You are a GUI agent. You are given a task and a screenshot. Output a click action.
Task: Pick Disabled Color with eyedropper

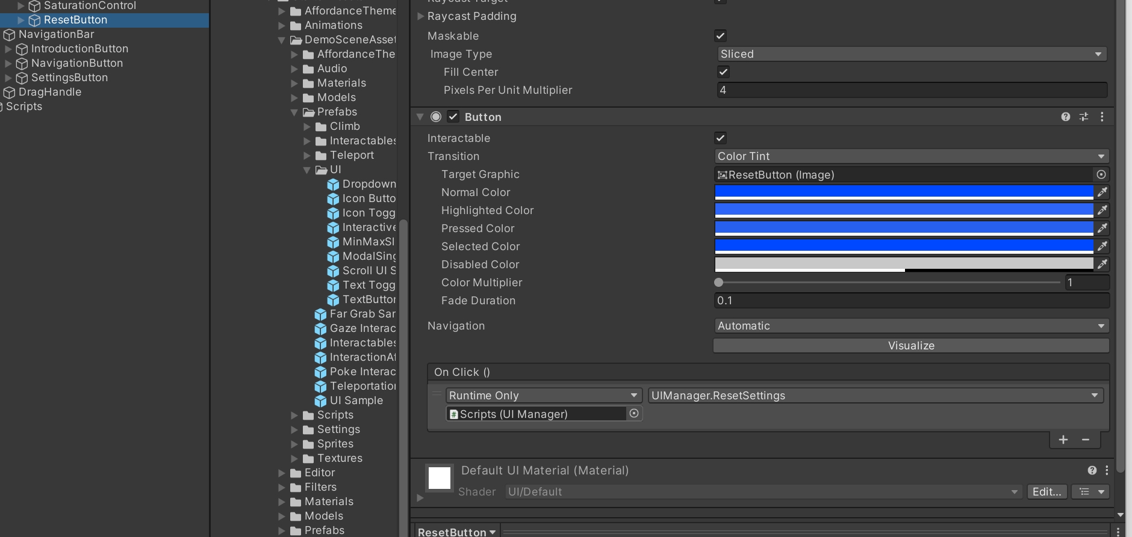coord(1102,264)
